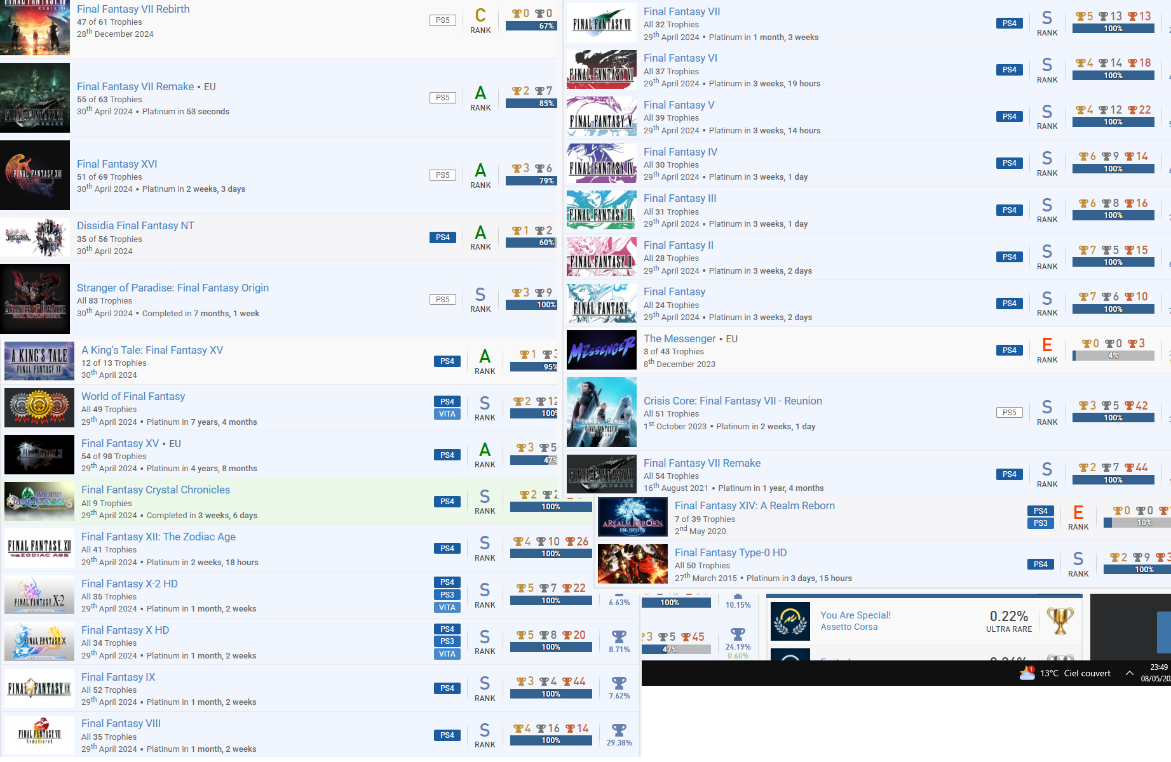Click the platinum trophy icon showing 24.19%
This screenshot has height=762, width=1171.
[x=738, y=634]
